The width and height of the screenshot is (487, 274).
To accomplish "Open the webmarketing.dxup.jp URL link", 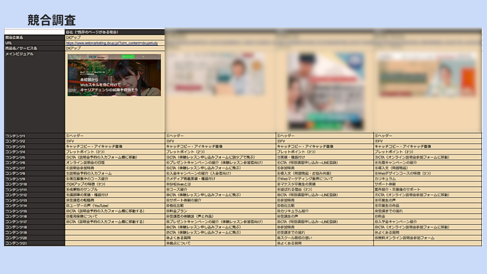I will click(x=111, y=43).
